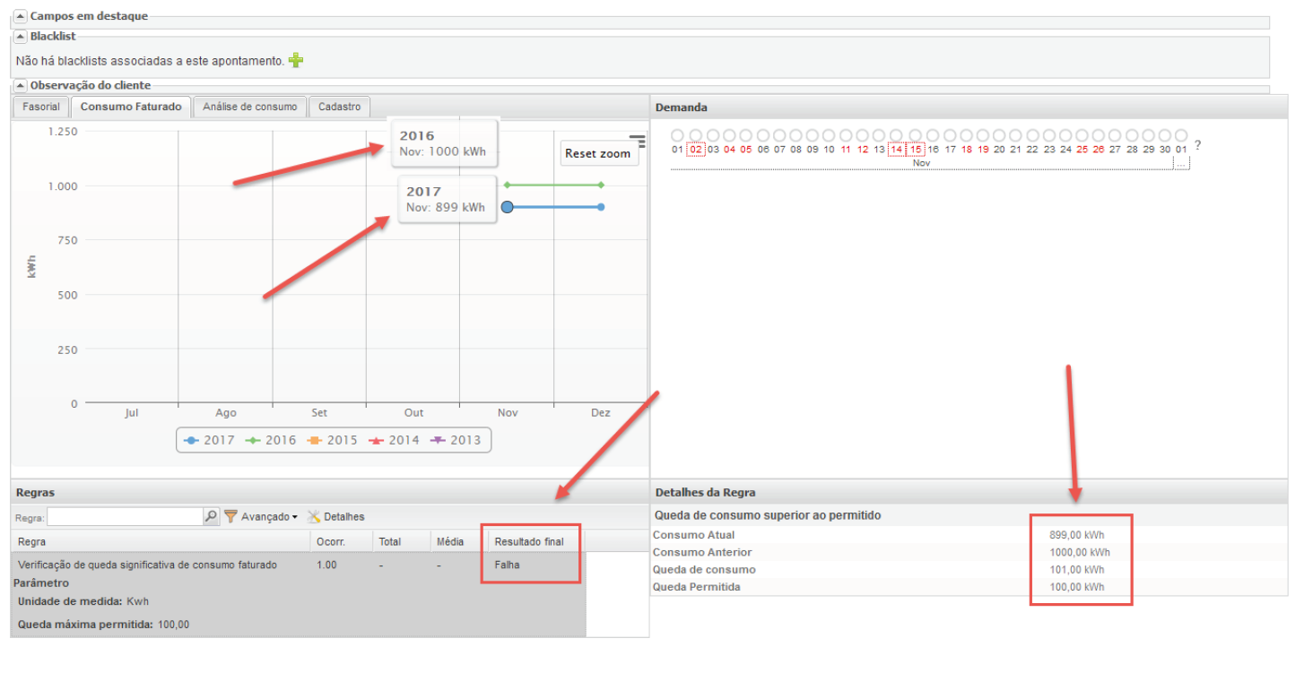
Task: Click the green plus icon to add blacklist
Action: click(296, 61)
